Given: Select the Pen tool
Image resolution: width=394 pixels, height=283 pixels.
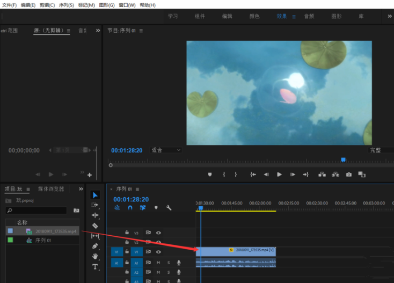Looking at the screenshot, I should (95, 246).
